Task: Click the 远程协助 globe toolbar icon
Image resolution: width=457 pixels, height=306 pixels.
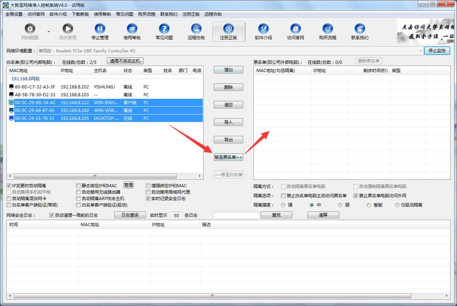Action: point(196,29)
